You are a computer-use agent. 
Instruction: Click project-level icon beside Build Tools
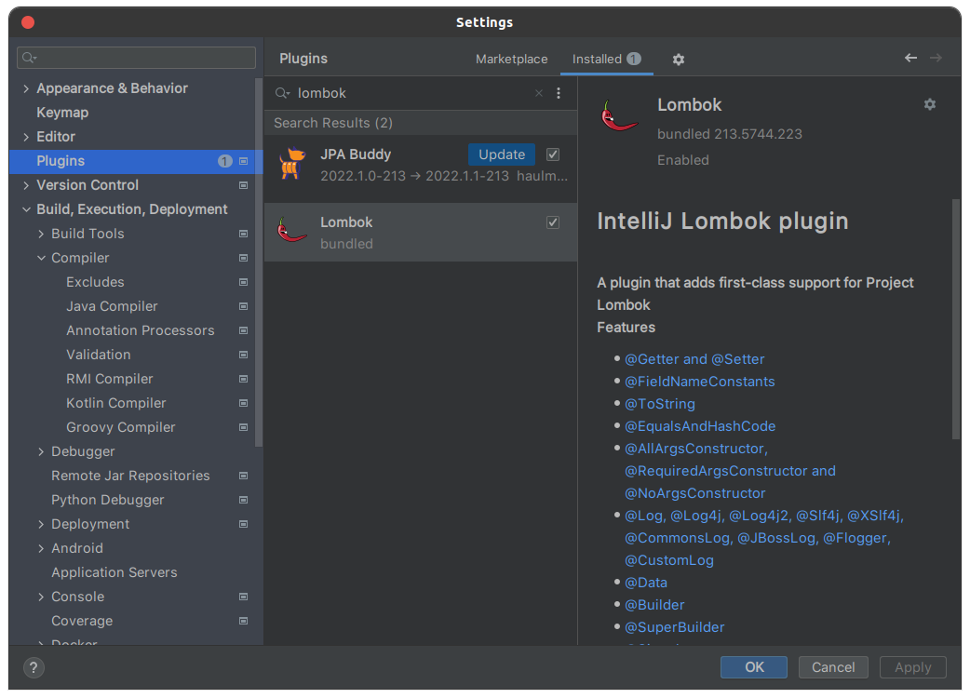click(x=243, y=234)
